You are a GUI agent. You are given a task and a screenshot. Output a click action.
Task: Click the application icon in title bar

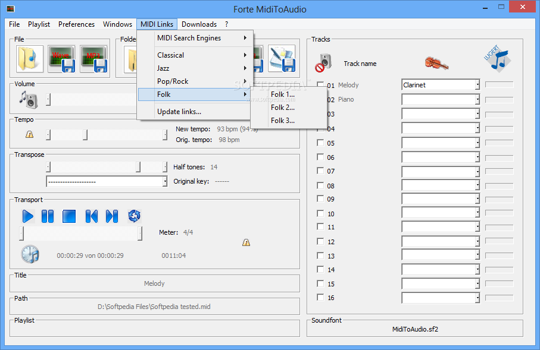pyautogui.click(x=11, y=8)
